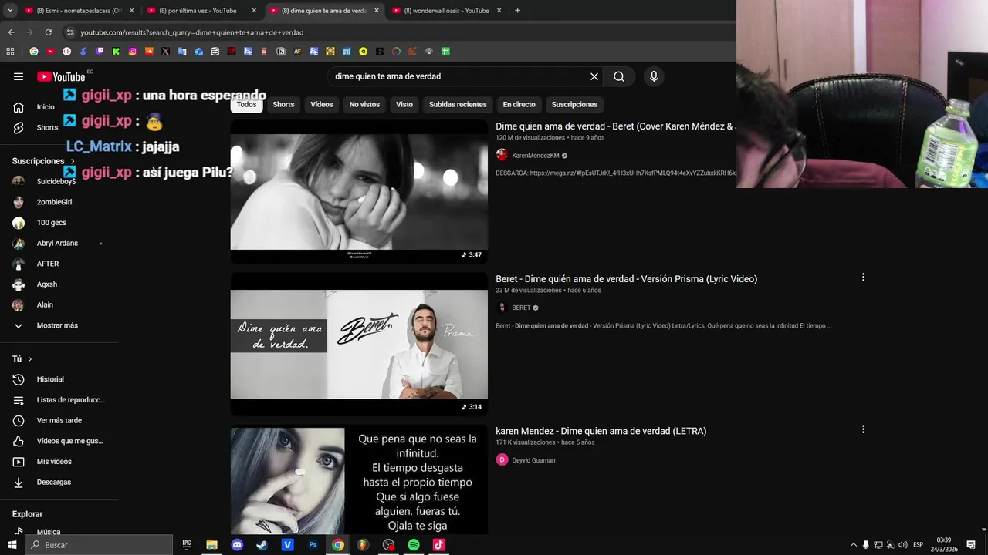Open the BERET channel link
The image size is (988, 555).
coord(521,308)
